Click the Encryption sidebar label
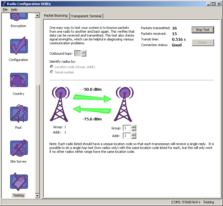This screenshot has width=223, height=206. click(18, 26)
